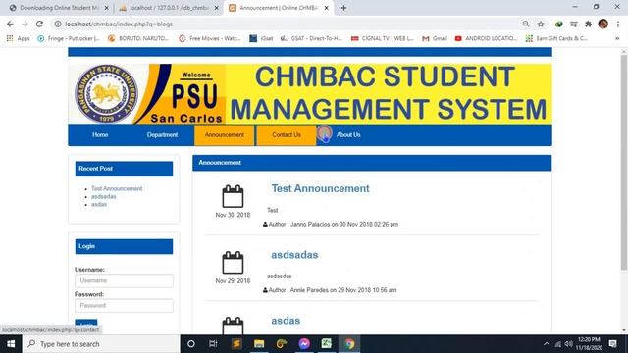
Task: Click the browser forward arrow
Action: click(25, 24)
